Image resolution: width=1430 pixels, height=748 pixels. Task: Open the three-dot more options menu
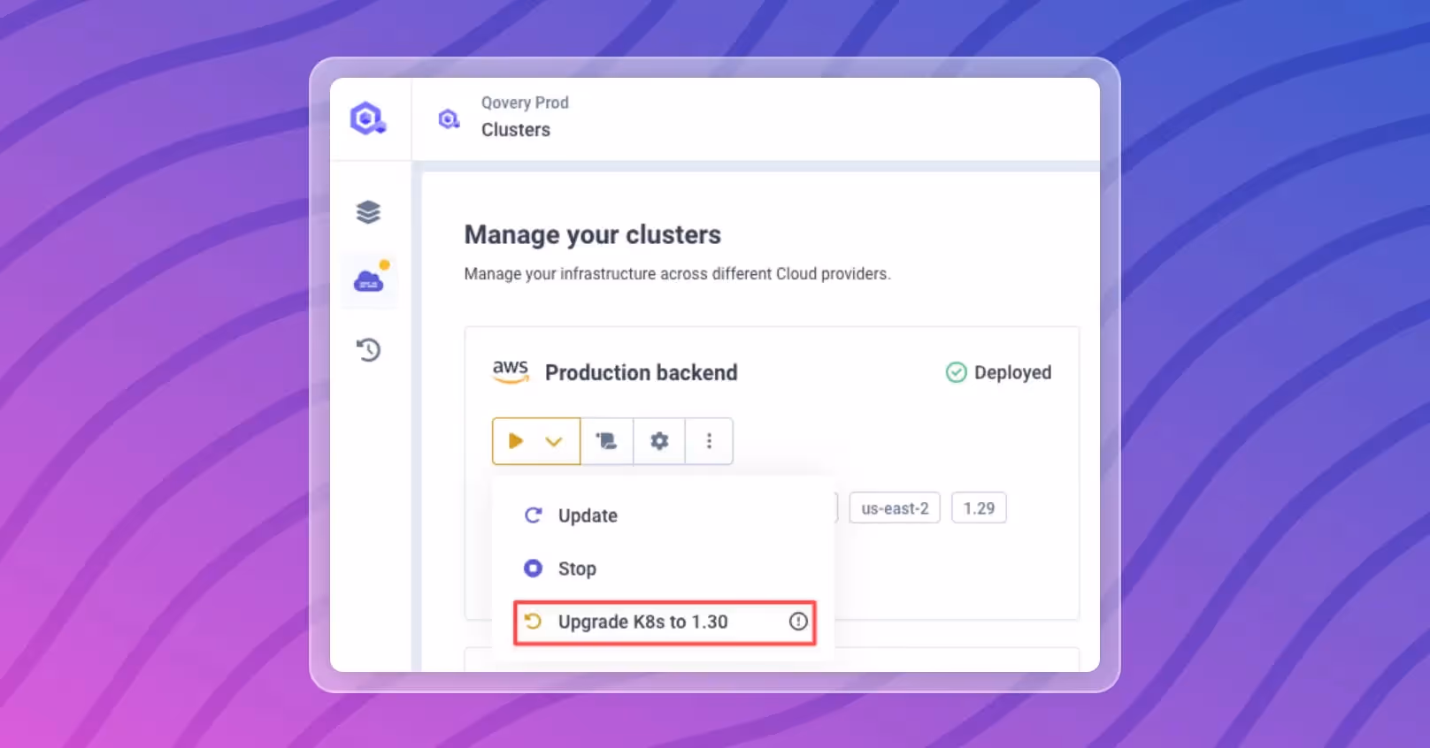(x=709, y=440)
